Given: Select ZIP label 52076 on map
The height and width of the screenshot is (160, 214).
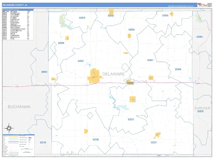Looking at the screenshot, I should point(82,18).
